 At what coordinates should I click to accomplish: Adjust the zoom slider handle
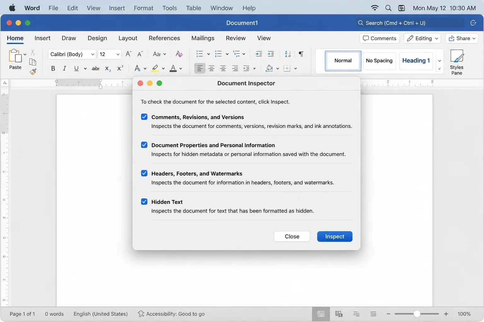click(417, 314)
